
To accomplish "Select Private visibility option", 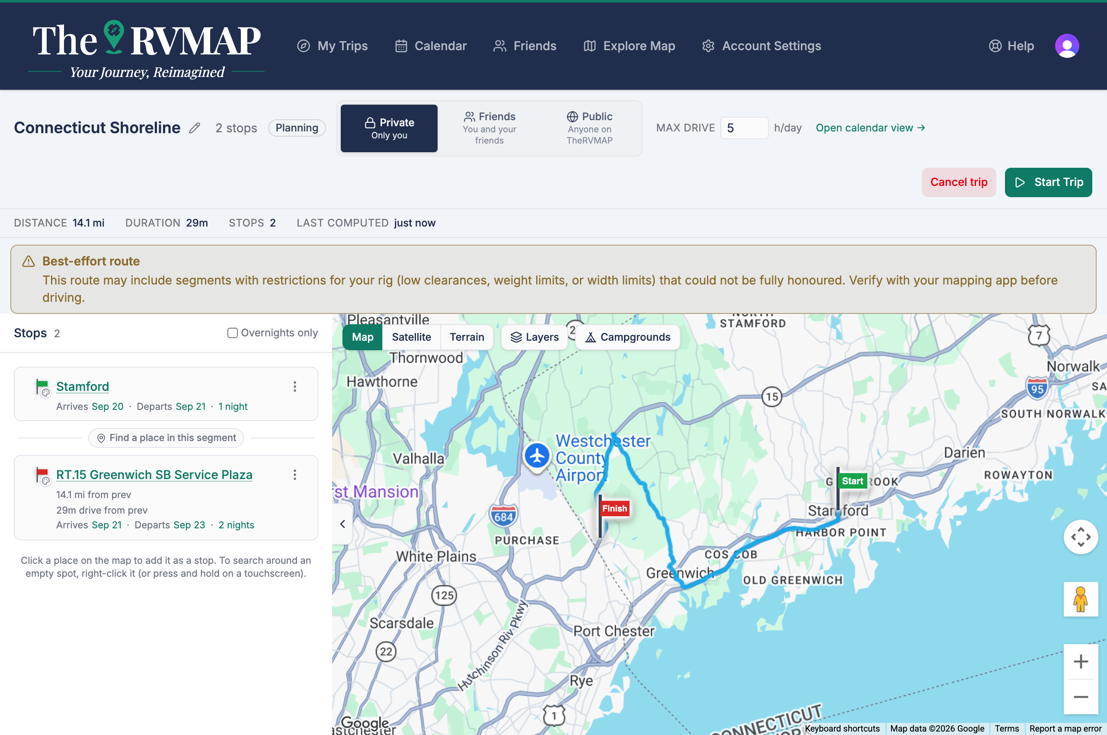I will [389, 128].
